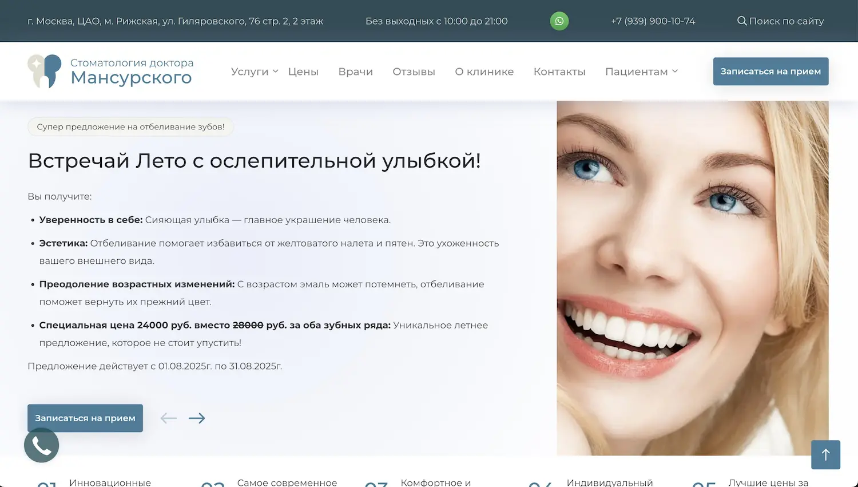Click the tooth logo of the clinic
This screenshot has height=487, width=858.
[x=45, y=71]
